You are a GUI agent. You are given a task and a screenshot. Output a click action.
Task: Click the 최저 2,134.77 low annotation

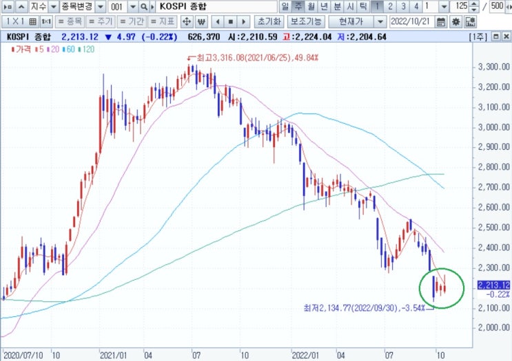365,308
